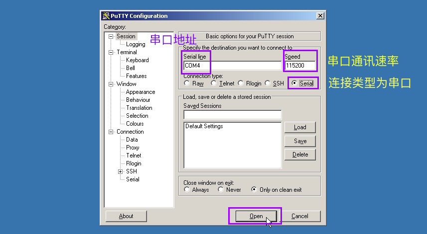Click the Load button
Image resolution: width=427 pixels, height=234 pixels.
[300, 127]
